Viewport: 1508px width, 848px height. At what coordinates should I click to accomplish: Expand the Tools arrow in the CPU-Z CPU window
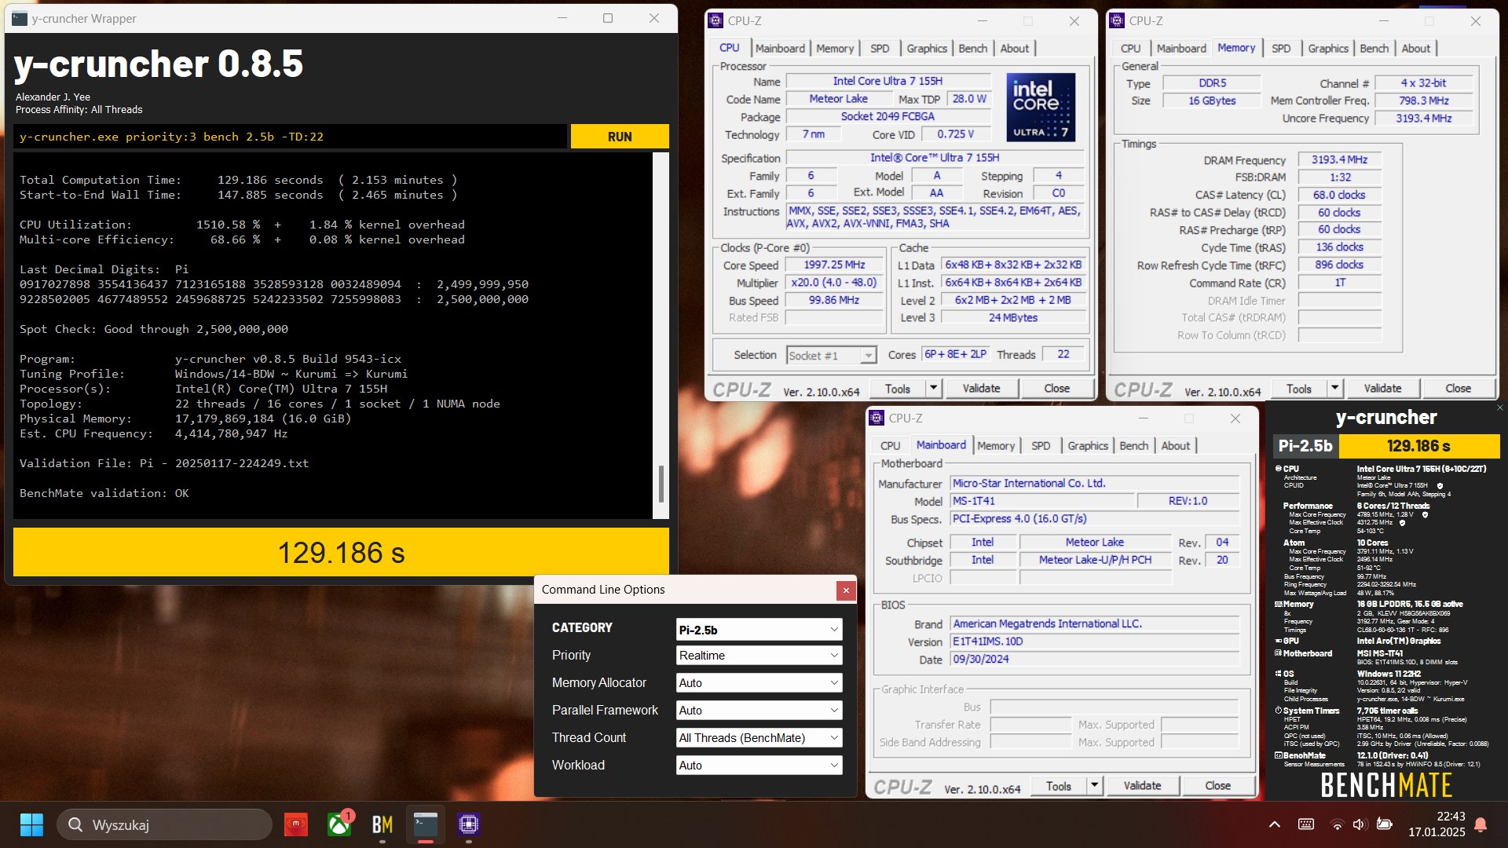click(933, 388)
